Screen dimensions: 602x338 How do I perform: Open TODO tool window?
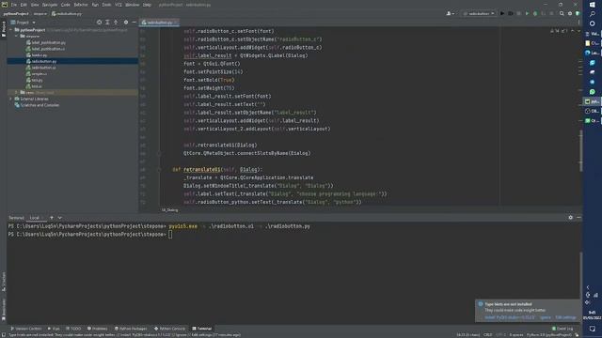click(73, 329)
